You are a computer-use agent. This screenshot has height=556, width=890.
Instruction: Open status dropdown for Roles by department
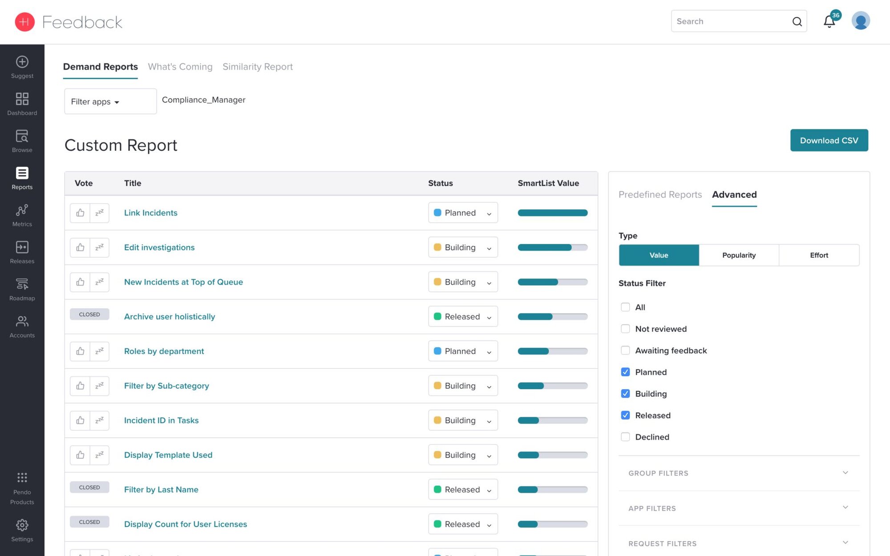click(x=463, y=351)
